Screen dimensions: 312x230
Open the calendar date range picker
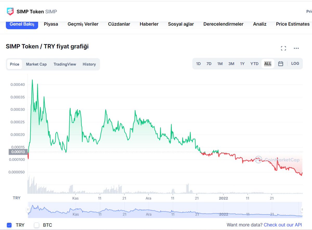281,64
